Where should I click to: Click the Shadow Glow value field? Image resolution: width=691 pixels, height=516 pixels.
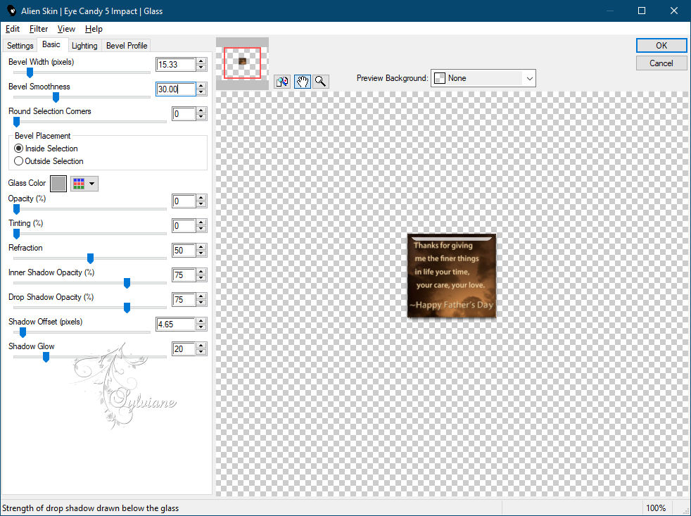pyautogui.click(x=184, y=349)
